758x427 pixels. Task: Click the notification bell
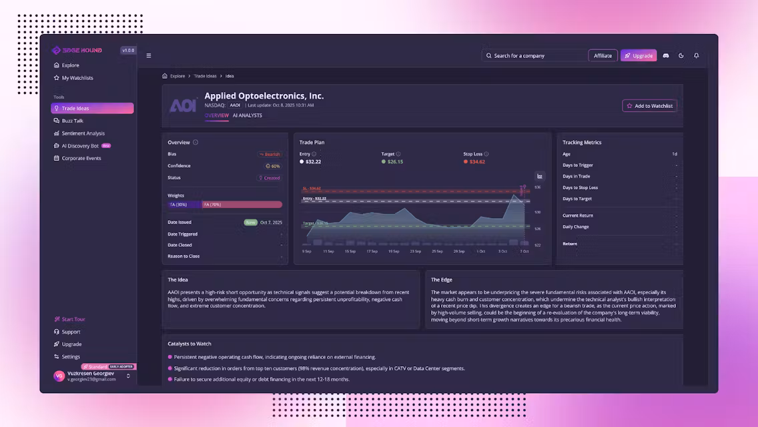pyautogui.click(x=696, y=55)
